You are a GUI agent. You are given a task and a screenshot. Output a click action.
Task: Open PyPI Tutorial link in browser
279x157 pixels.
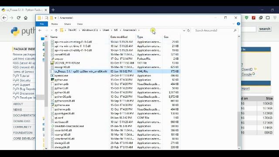coord(21,76)
